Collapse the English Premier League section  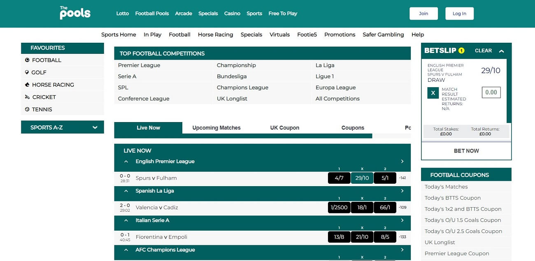pos(126,162)
